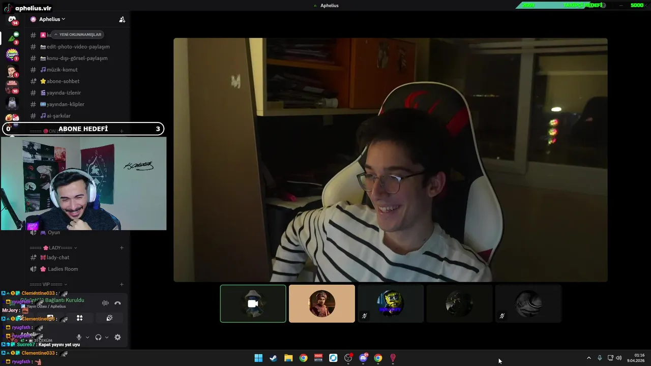Viewport: 651px width, 366px height.
Task: Select the SpongeBob avatar participant tile
Action: pyautogui.click(x=391, y=303)
